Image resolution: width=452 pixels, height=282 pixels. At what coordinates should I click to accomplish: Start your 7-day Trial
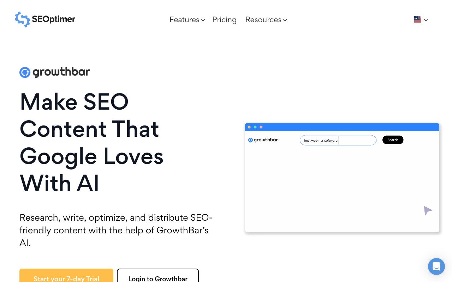coord(66,276)
